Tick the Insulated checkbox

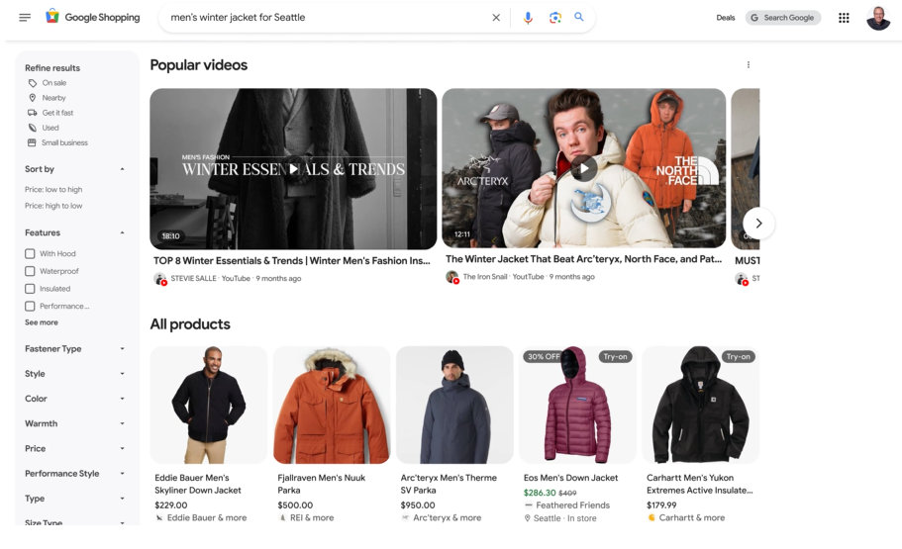(30, 289)
